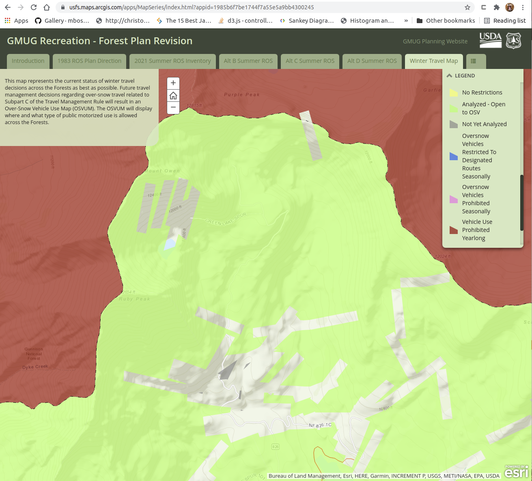Click the map home extent button
Viewport: 532px width, 481px height.
173,96
